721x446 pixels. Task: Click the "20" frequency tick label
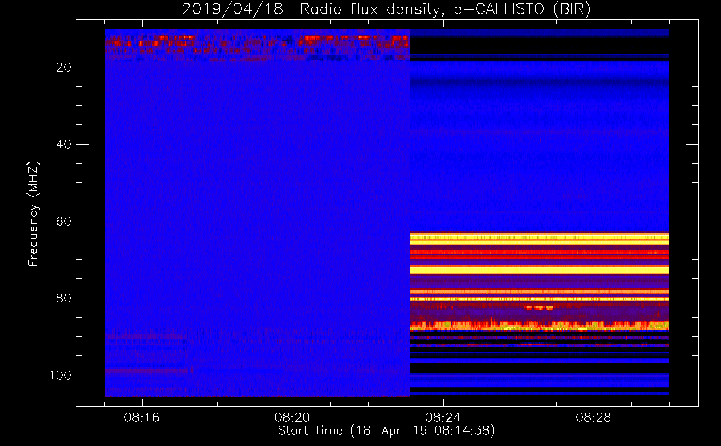point(64,67)
